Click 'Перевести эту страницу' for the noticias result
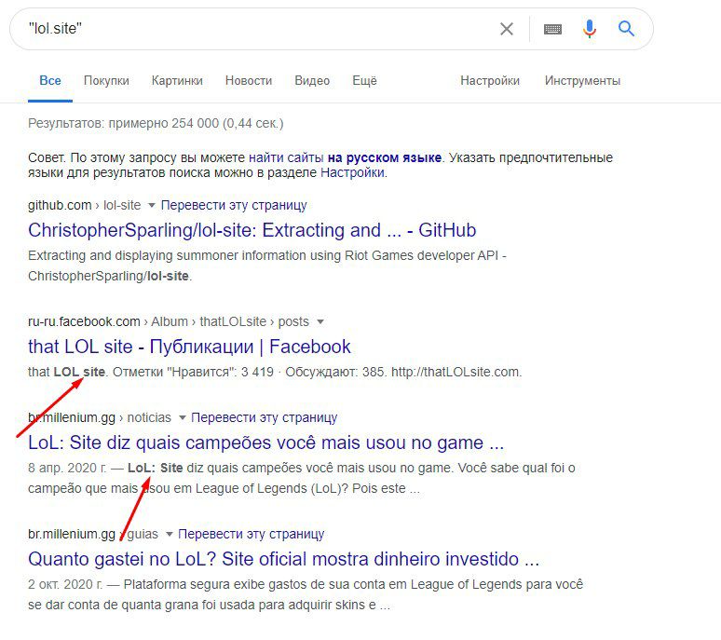Image resolution: width=721 pixels, height=640 pixels. 264,417
